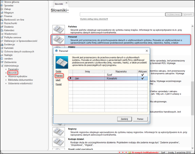Open Finanse module icon in sidebar

(x=2, y=16)
